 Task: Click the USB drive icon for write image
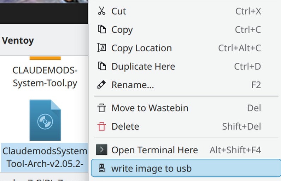pos(101,168)
